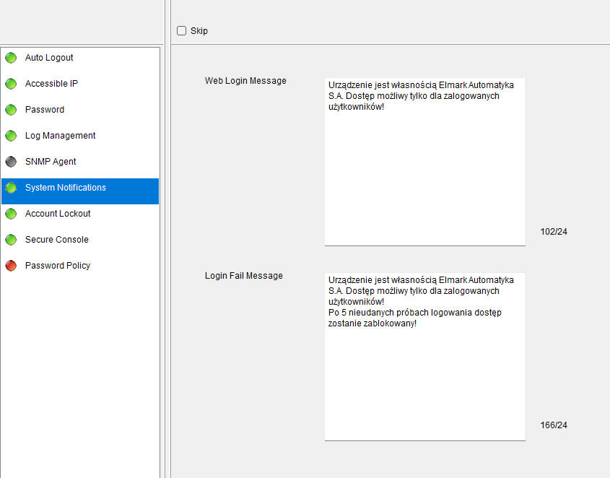The height and width of the screenshot is (478, 610).
Task: Select Accessible IP in the sidebar
Action: (51, 84)
